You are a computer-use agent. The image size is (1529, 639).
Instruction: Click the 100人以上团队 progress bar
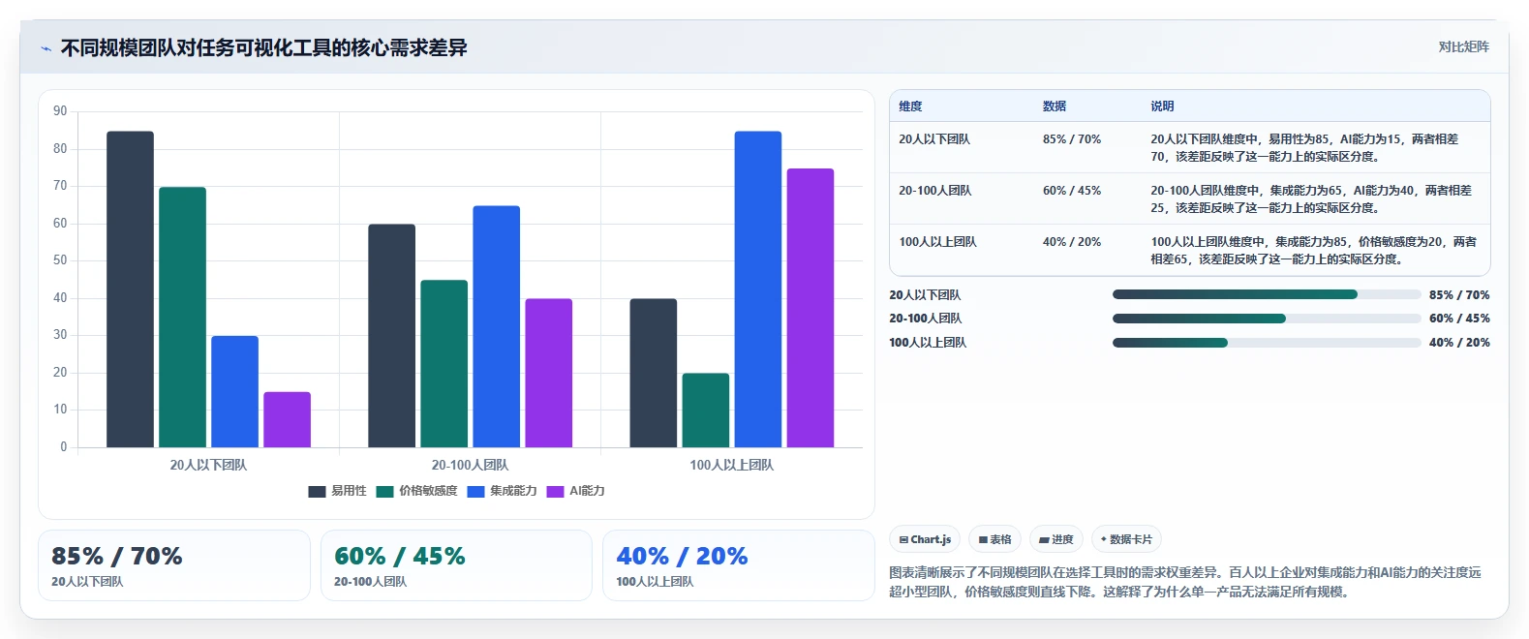pos(1267,343)
